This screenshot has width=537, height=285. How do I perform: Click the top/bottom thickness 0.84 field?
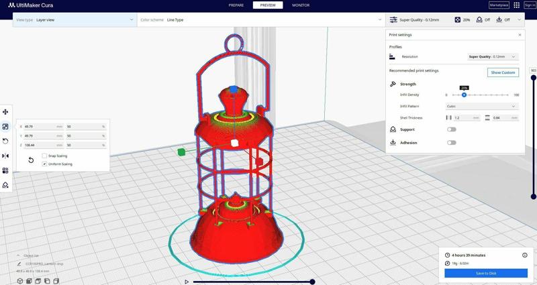[505, 118]
